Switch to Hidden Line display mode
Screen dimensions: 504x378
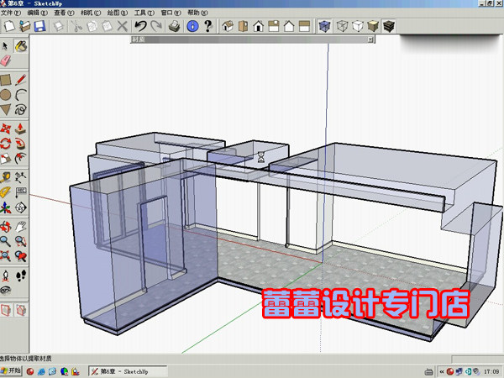[x=358, y=26]
